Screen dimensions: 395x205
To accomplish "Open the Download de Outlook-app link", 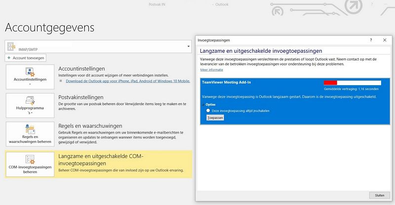I will pyautogui.click(x=128, y=81).
